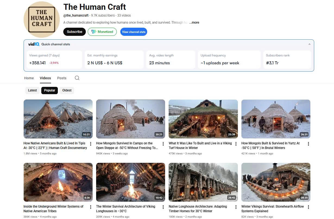Select the Latest sort filter
Image resolution: width=334 pixels, height=219 pixels.
[32, 90]
